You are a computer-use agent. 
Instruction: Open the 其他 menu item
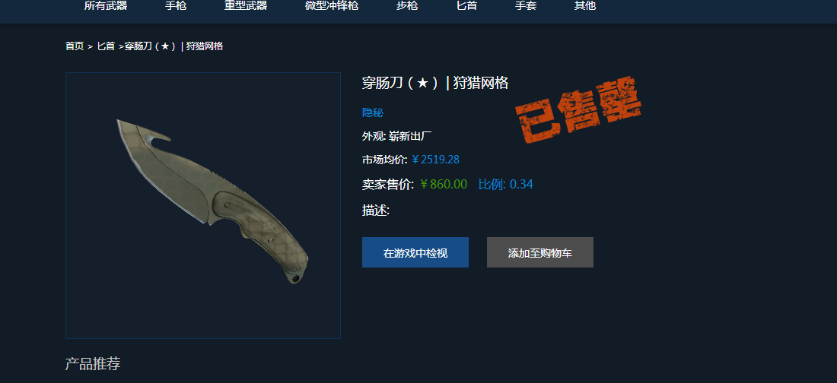pyautogui.click(x=585, y=6)
